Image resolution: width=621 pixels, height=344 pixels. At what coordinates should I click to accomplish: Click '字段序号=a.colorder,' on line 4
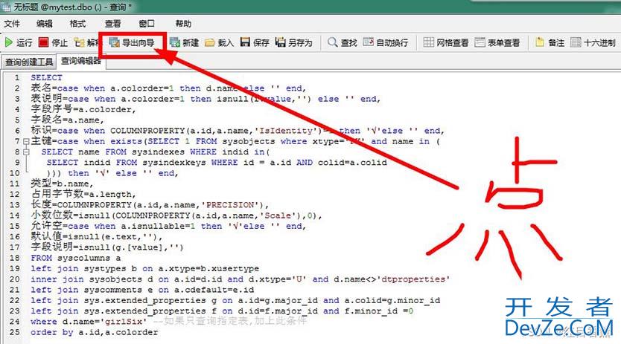click(83, 109)
